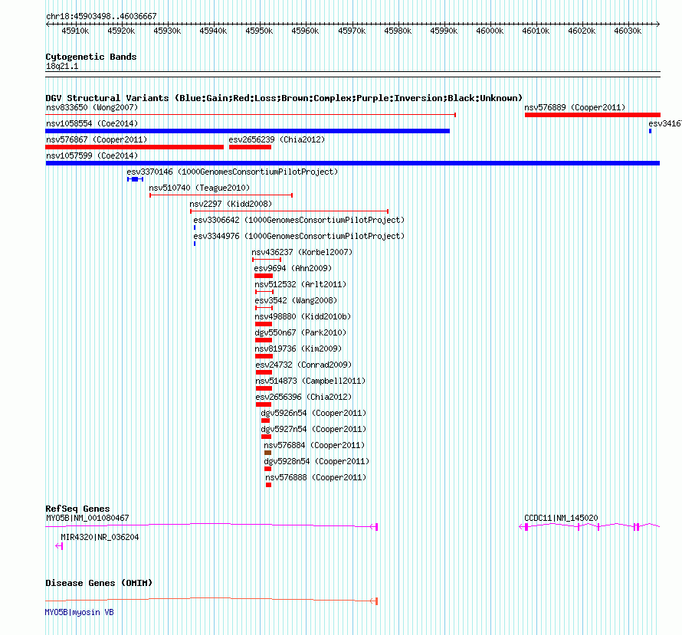The image size is (682, 635).
Task: Click the chr18:45903498..46036667 coordinates label
Action: (x=101, y=17)
